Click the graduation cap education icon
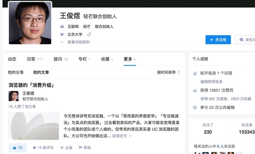The height and width of the screenshot is (154, 255). [62, 34]
